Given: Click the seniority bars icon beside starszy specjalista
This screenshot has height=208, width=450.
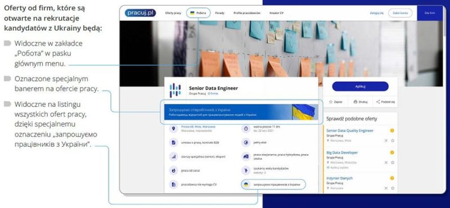Looking at the screenshot, I should [x=173, y=157].
